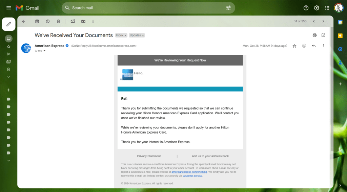This screenshot has width=347, height=192.
Task: Open the Support help icon
Action: point(306,8)
